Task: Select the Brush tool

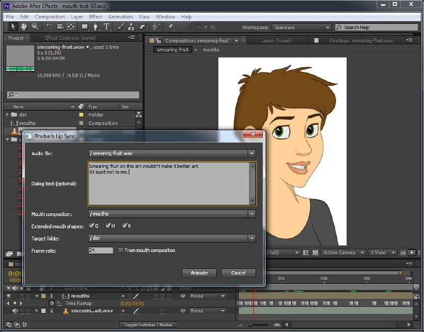Action: point(121,27)
